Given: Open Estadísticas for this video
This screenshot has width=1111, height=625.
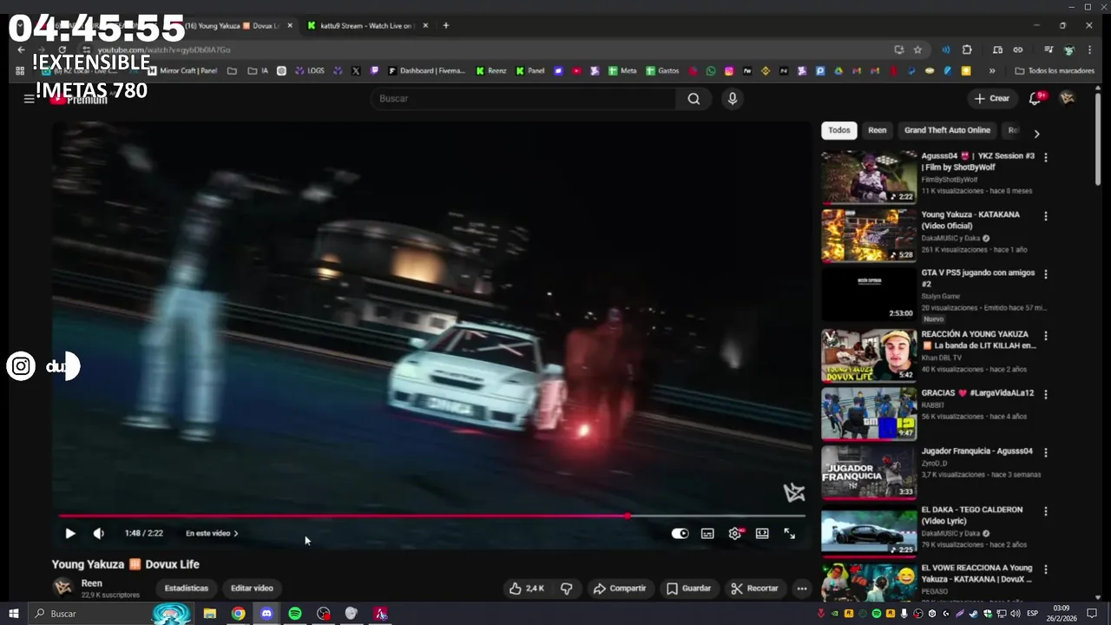Looking at the screenshot, I should click(187, 589).
